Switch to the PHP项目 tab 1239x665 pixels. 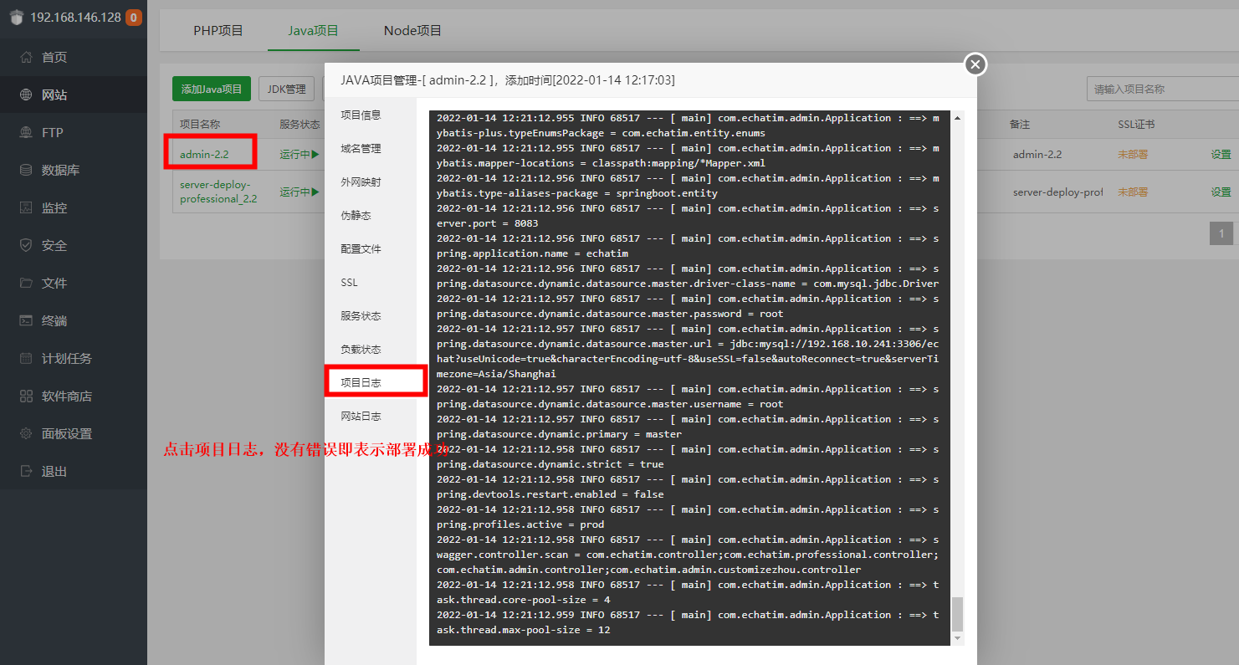[218, 31]
